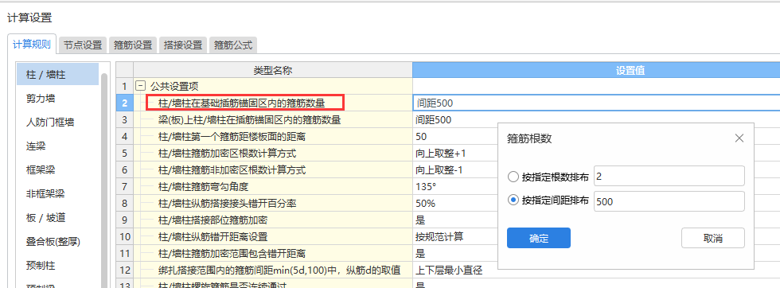The width and height of the screenshot is (780, 288).
Task: Open the 节点设置 tab
Action: tap(83, 45)
